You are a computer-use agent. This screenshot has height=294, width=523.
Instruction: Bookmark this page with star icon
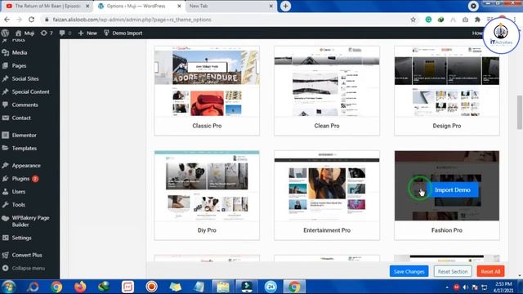tap(413, 20)
